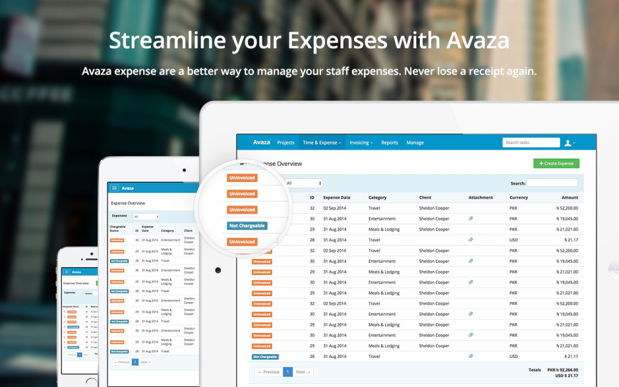Click the green Create Expense button
The image size is (619, 387).
tap(556, 163)
